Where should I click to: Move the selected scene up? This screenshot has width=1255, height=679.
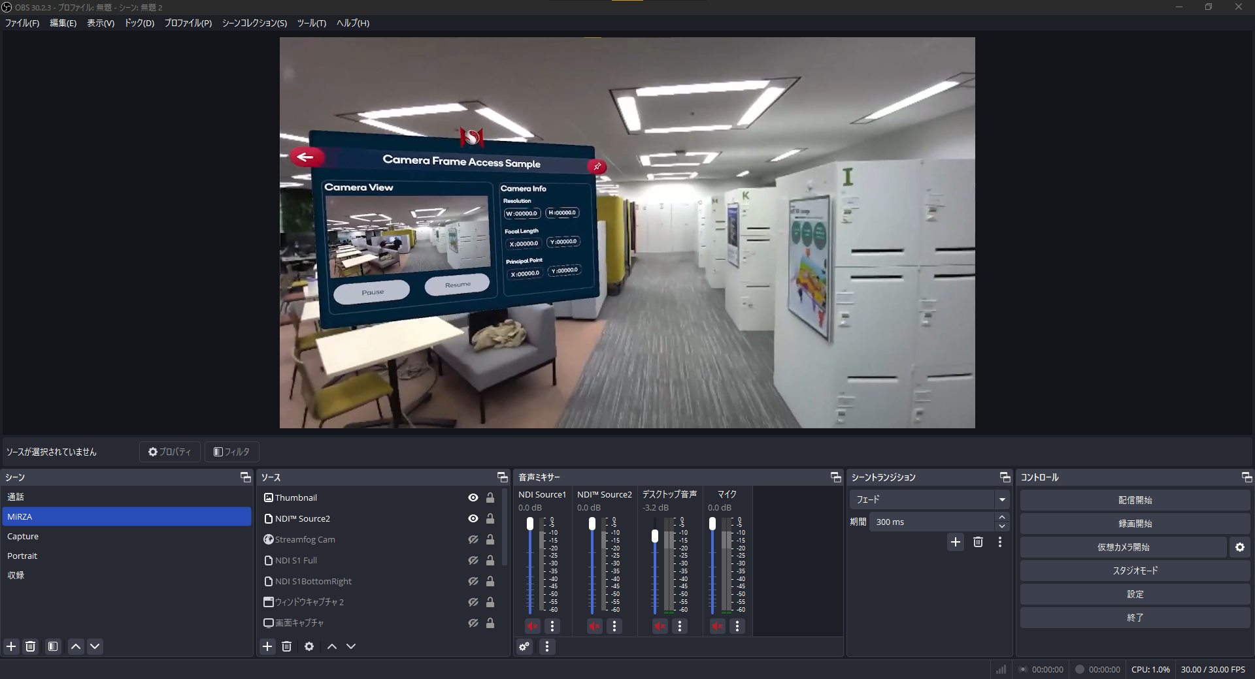coord(76,646)
